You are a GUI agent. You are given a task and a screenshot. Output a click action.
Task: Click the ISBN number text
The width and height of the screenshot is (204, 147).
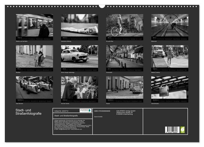(102, 111)
